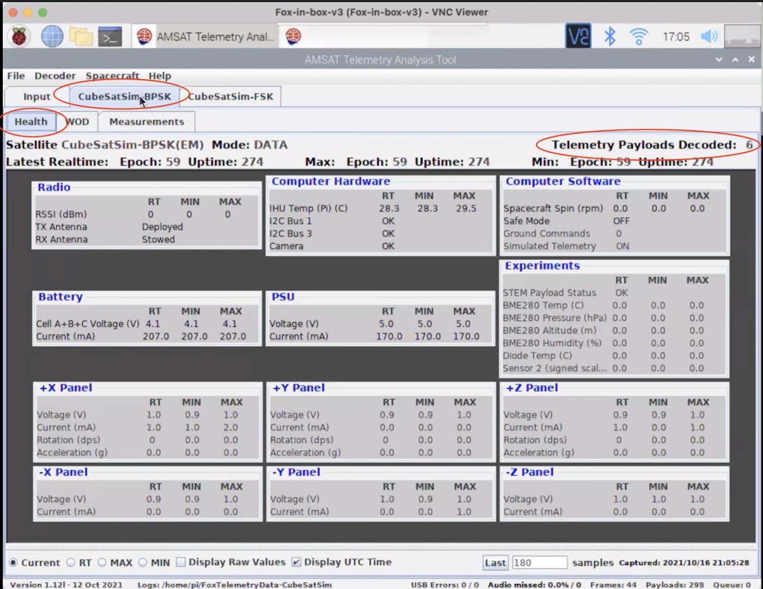Open the Decoder menu
Image resolution: width=763 pixels, height=589 pixels.
click(55, 76)
